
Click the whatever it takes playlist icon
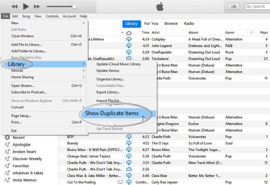pos(7,173)
